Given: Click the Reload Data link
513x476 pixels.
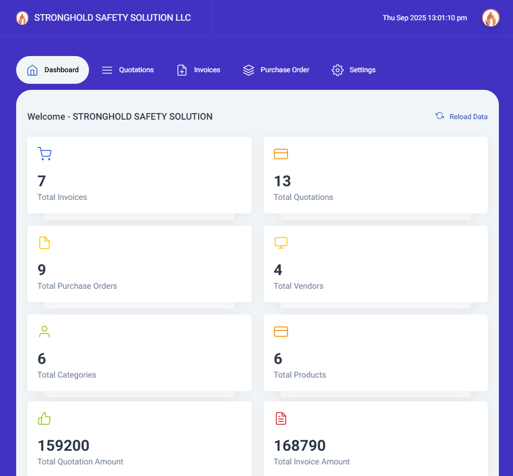Looking at the screenshot, I should (x=468, y=117).
